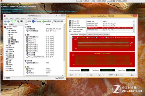Uncheck the Stress system memory checkbox
Screen dimensions: 145x96
pos(72,27)
